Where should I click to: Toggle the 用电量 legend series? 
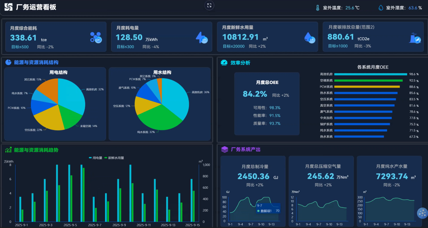[95, 158]
